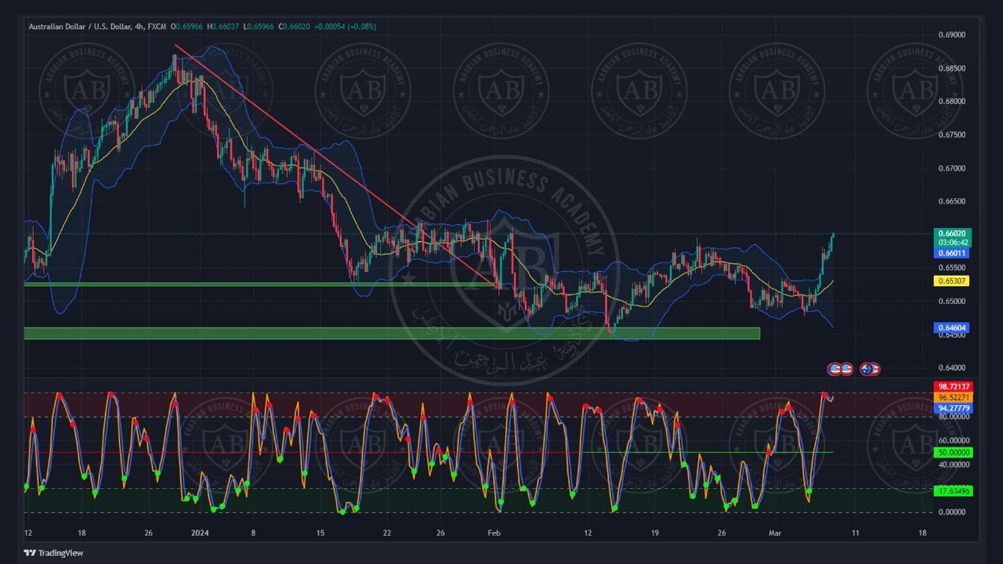Click the close value C0.66020

[295, 27]
